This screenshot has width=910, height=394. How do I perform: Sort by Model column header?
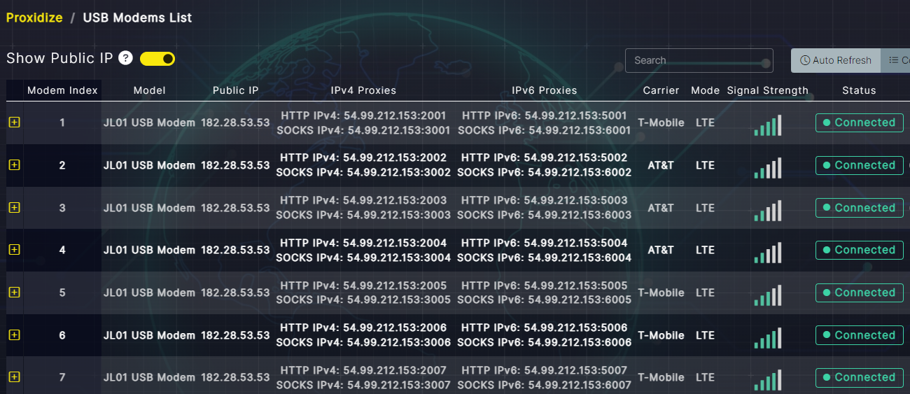[x=149, y=90]
